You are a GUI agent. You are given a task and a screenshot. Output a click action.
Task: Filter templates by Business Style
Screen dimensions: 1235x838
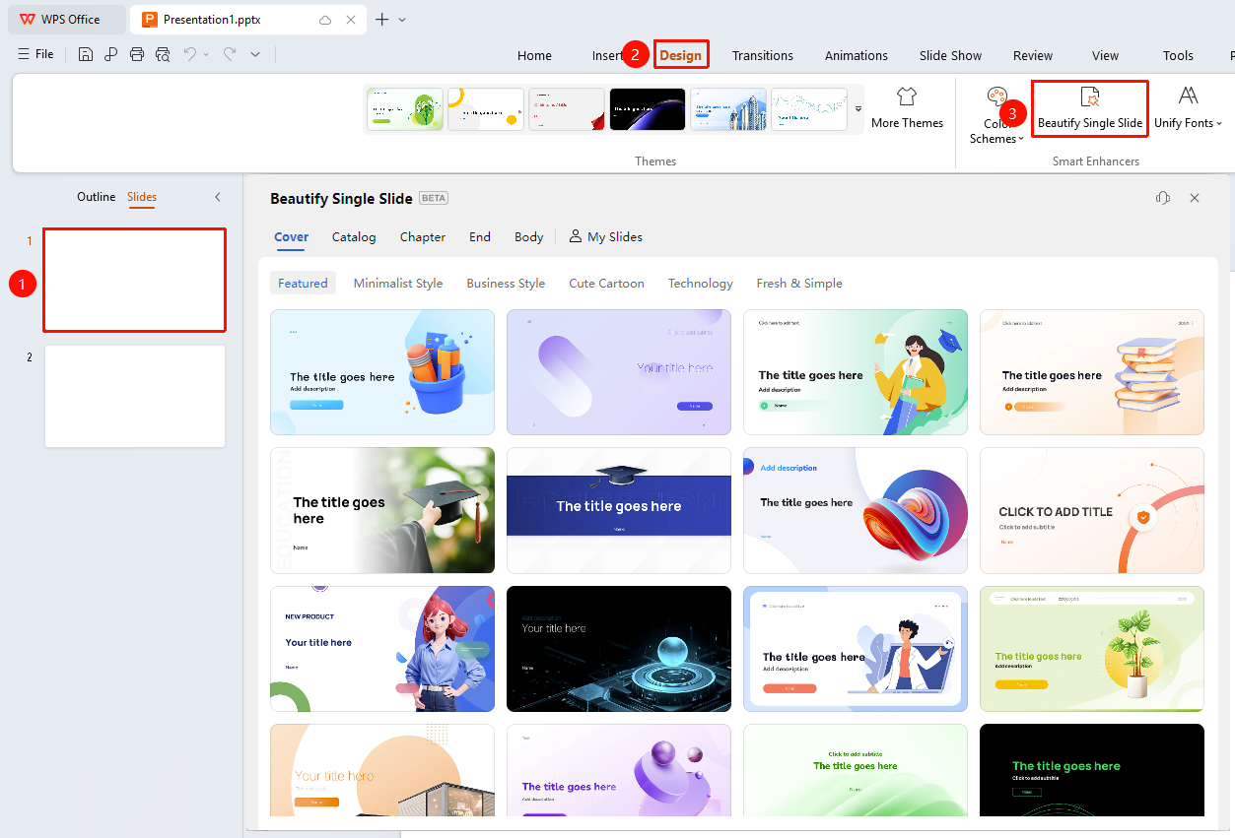[x=506, y=284]
